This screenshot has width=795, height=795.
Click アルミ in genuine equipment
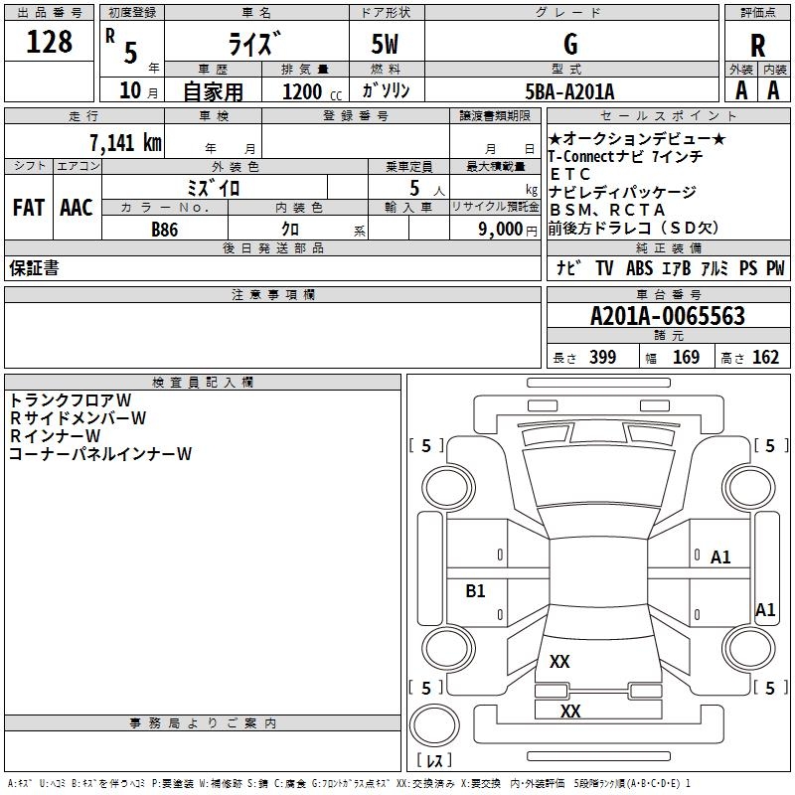715,267
